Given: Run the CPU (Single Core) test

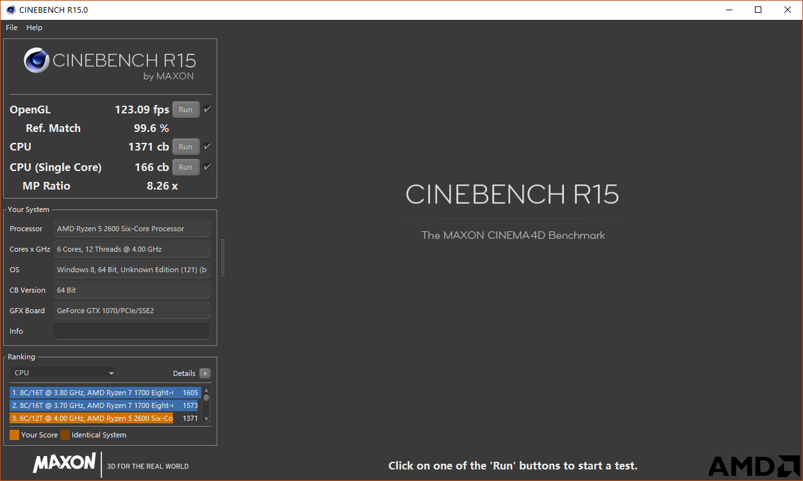Looking at the screenshot, I should click(x=186, y=167).
